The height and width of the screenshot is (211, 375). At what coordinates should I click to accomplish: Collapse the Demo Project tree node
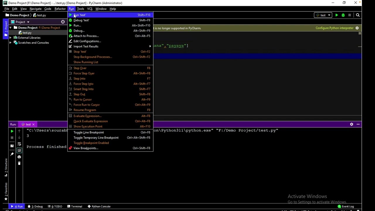coord(11,28)
